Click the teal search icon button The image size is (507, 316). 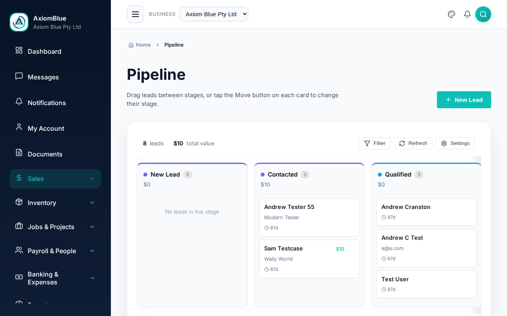483,14
